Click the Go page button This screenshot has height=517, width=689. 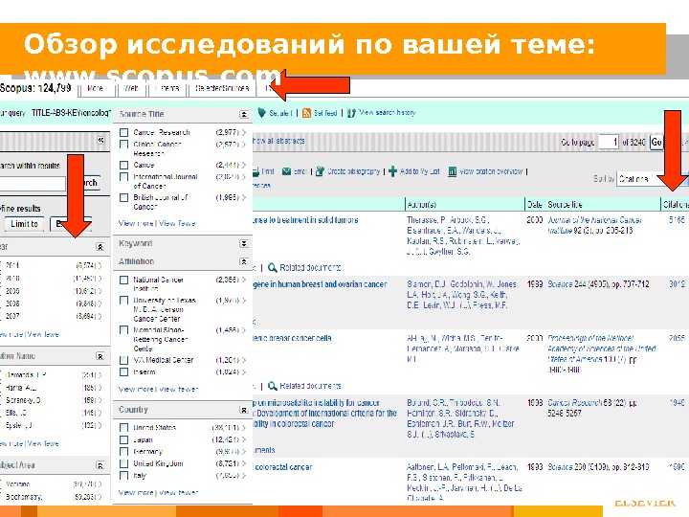(x=656, y=142)
